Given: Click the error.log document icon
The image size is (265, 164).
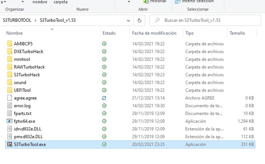Looking at the screenshot, I should point(10,106).
